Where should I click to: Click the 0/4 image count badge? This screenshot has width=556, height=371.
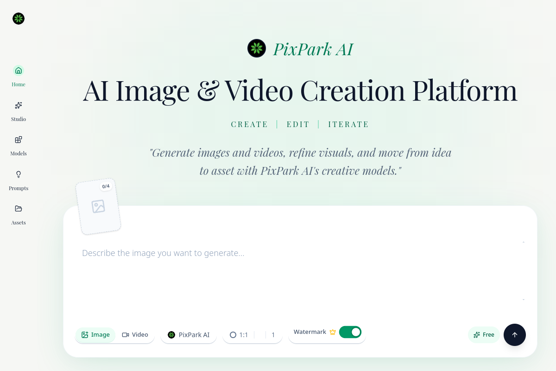106,186
